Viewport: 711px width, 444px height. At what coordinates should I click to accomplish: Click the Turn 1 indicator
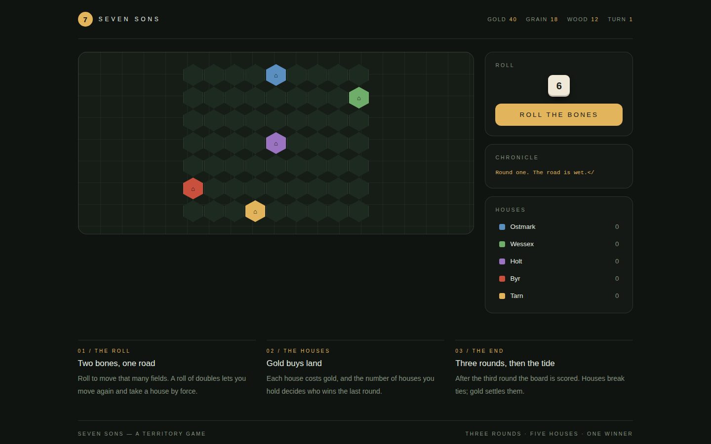coord(620,19)
